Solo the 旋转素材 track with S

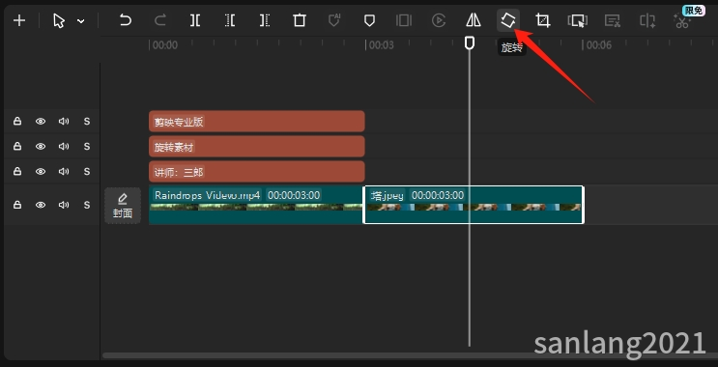(87, 147)
